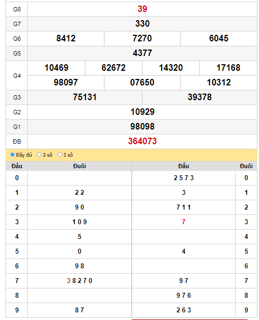Click the G6 number 6045
Image resolution: width=259 pixels, height=320 pixels.
[x=219, y=38]
